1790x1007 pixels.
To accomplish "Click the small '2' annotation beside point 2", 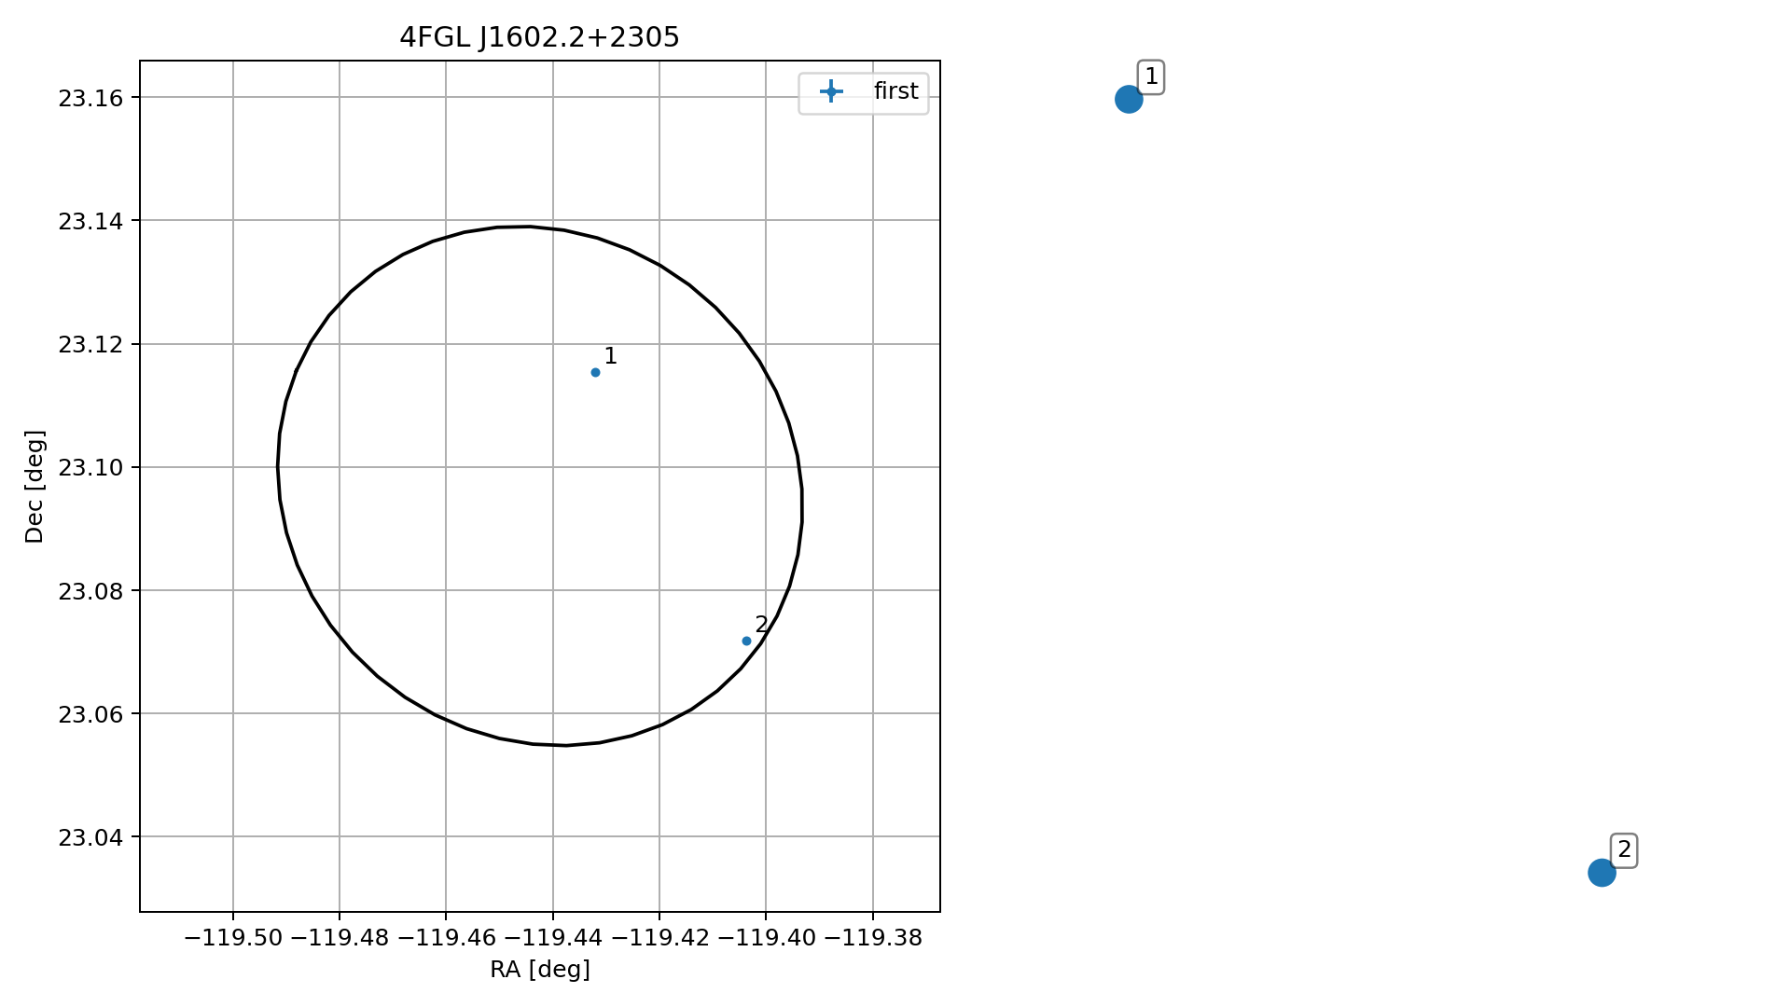I will tap(761, 625).
